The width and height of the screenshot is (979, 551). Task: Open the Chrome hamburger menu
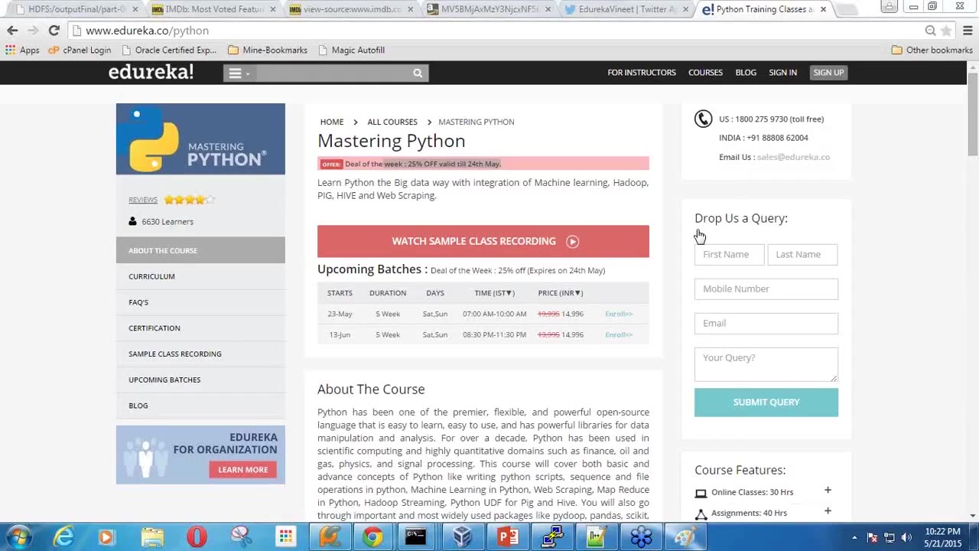coord(968,31)
